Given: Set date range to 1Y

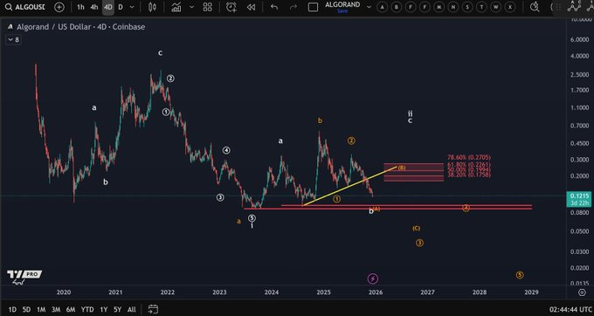Looking at the screenshot, I should point(103,310).
